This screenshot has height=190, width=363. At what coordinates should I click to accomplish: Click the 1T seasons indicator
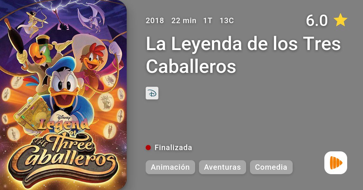click(x=208, y=21)
